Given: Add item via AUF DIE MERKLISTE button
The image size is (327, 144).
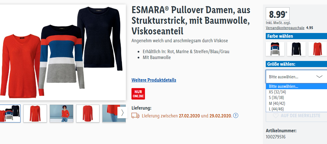Looking at the screenshot, I should tap(296, 115).
